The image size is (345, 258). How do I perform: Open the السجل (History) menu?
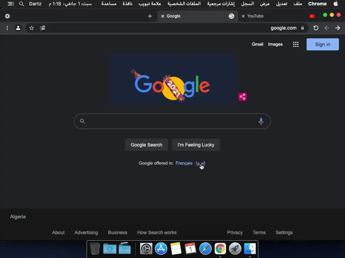[x=248, y=4]
